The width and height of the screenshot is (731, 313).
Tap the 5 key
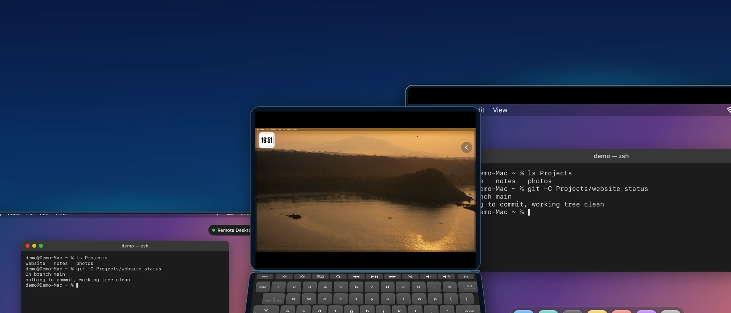[x=341, y=287]
